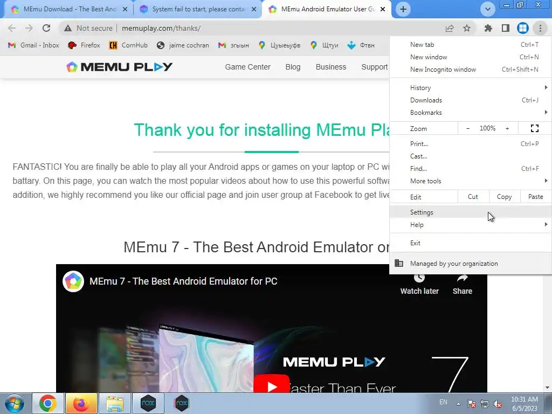The height and width of the screenshot is (414, 552).
Task: Click the fullscreen icon in Zoom row
Action: [535, 128]
